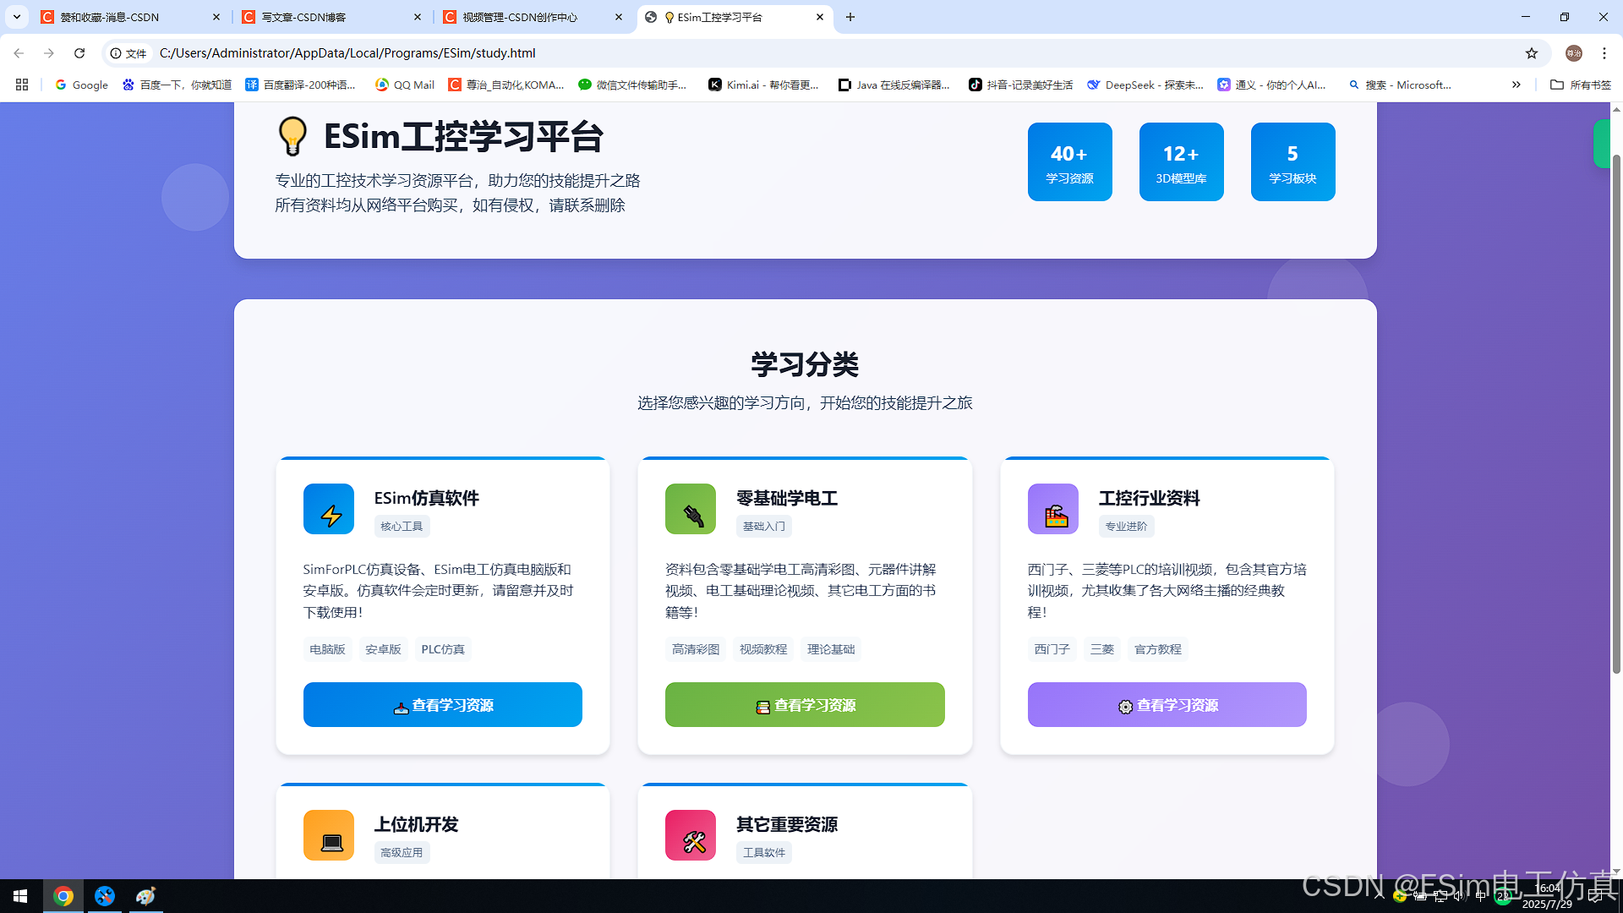Expand the hidden bookmarks chevron
Image resolution: width=1623 pixels, height=913 pixels.
1516,85
